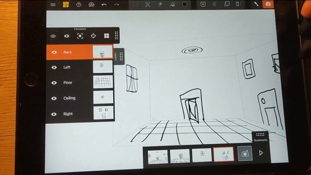The width and height of the screenshot is (311, 175).
Task: Select the Left canvas row
Action: (x=80, y=67)
